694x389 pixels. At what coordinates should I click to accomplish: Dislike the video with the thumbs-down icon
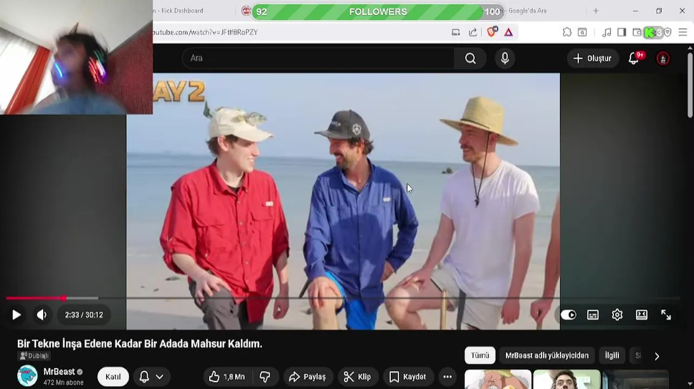(265, 377)
